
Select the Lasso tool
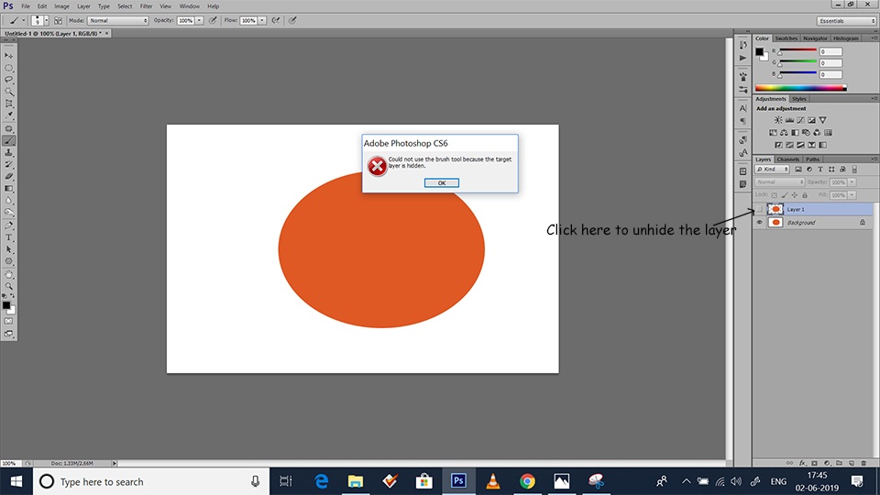click(x=8, y=80)
